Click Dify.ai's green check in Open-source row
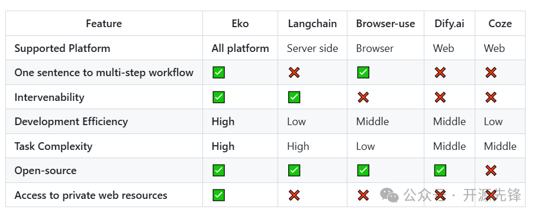Image resolution: width=538 pixels, height=216 pixels. click(x=440, y=171)
